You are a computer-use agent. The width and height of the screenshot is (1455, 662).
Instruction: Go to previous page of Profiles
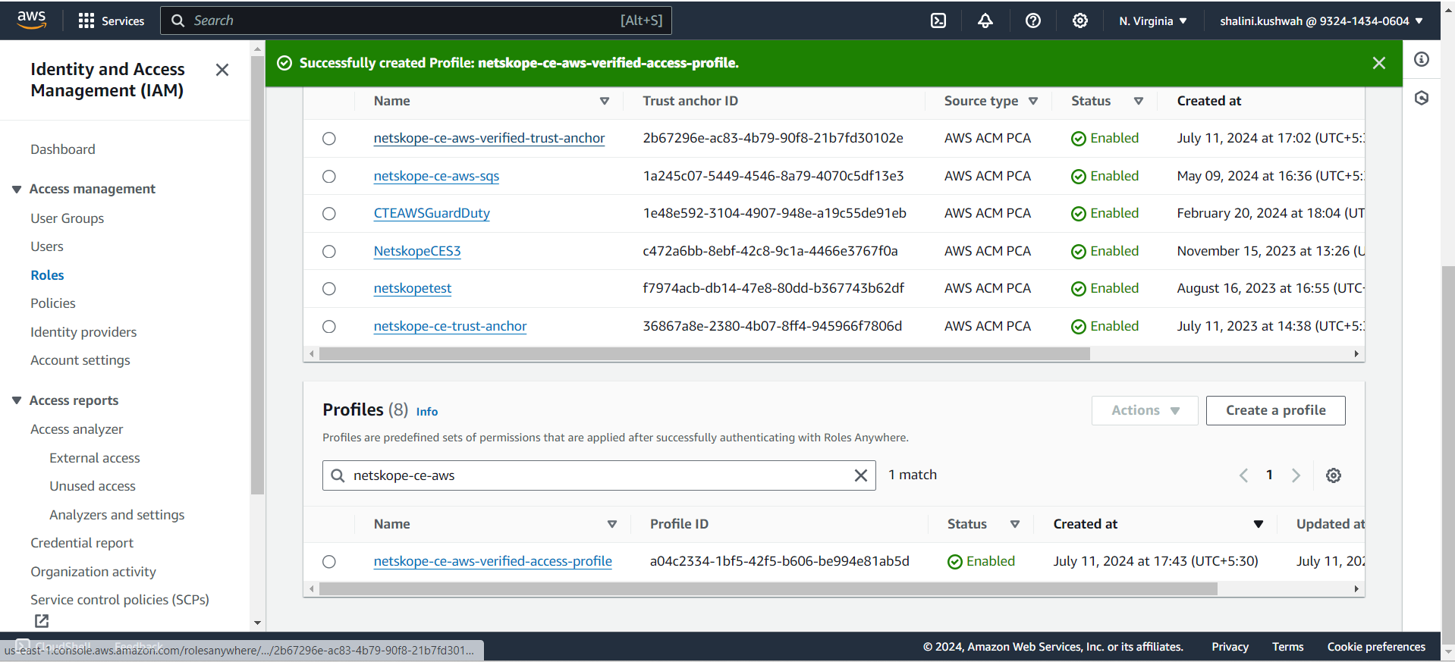tap(1243, 475)
